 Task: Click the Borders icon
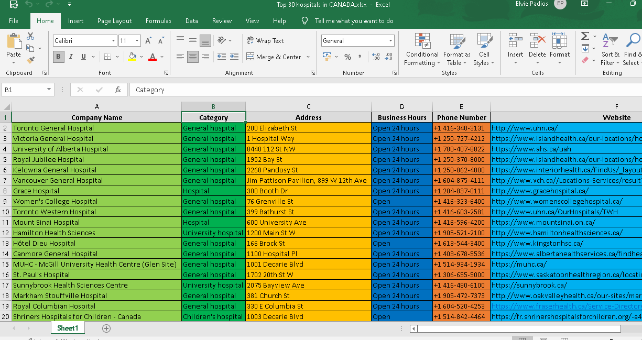107,57
